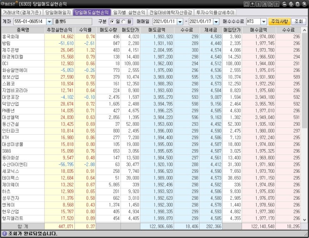The image size is (309, 238).
Task: Click the 매도금액 column header
Action: click(x=157, y=30)
